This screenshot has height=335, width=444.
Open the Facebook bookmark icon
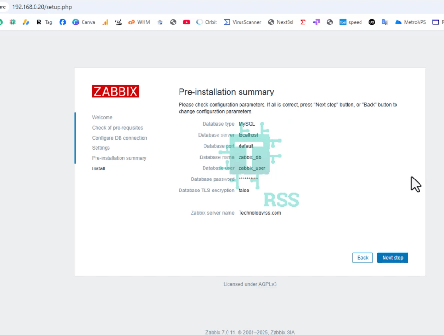click(x=62, y=22)
